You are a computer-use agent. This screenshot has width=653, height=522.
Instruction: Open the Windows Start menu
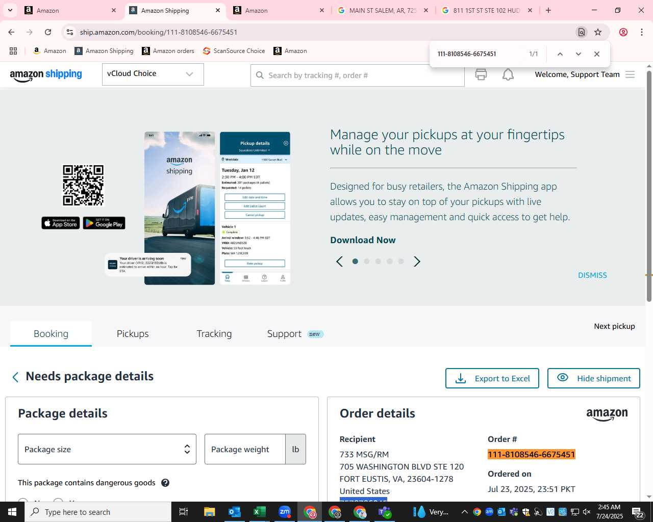click(x=12, y=512)
